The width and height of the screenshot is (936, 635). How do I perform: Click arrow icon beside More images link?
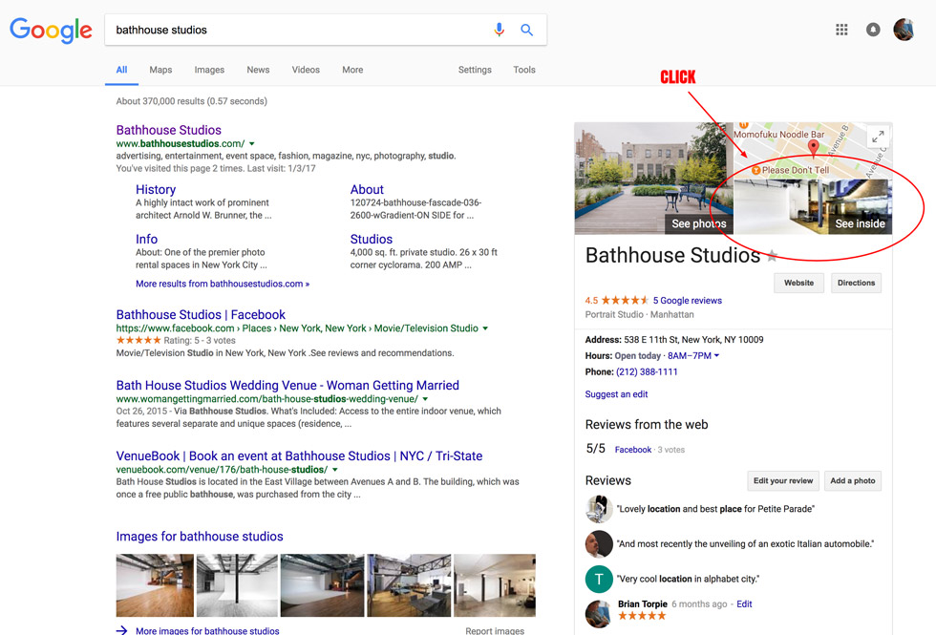pos(122,630)
